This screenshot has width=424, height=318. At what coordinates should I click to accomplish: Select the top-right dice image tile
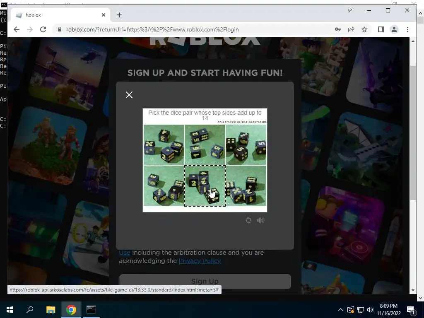click(246, 145)
